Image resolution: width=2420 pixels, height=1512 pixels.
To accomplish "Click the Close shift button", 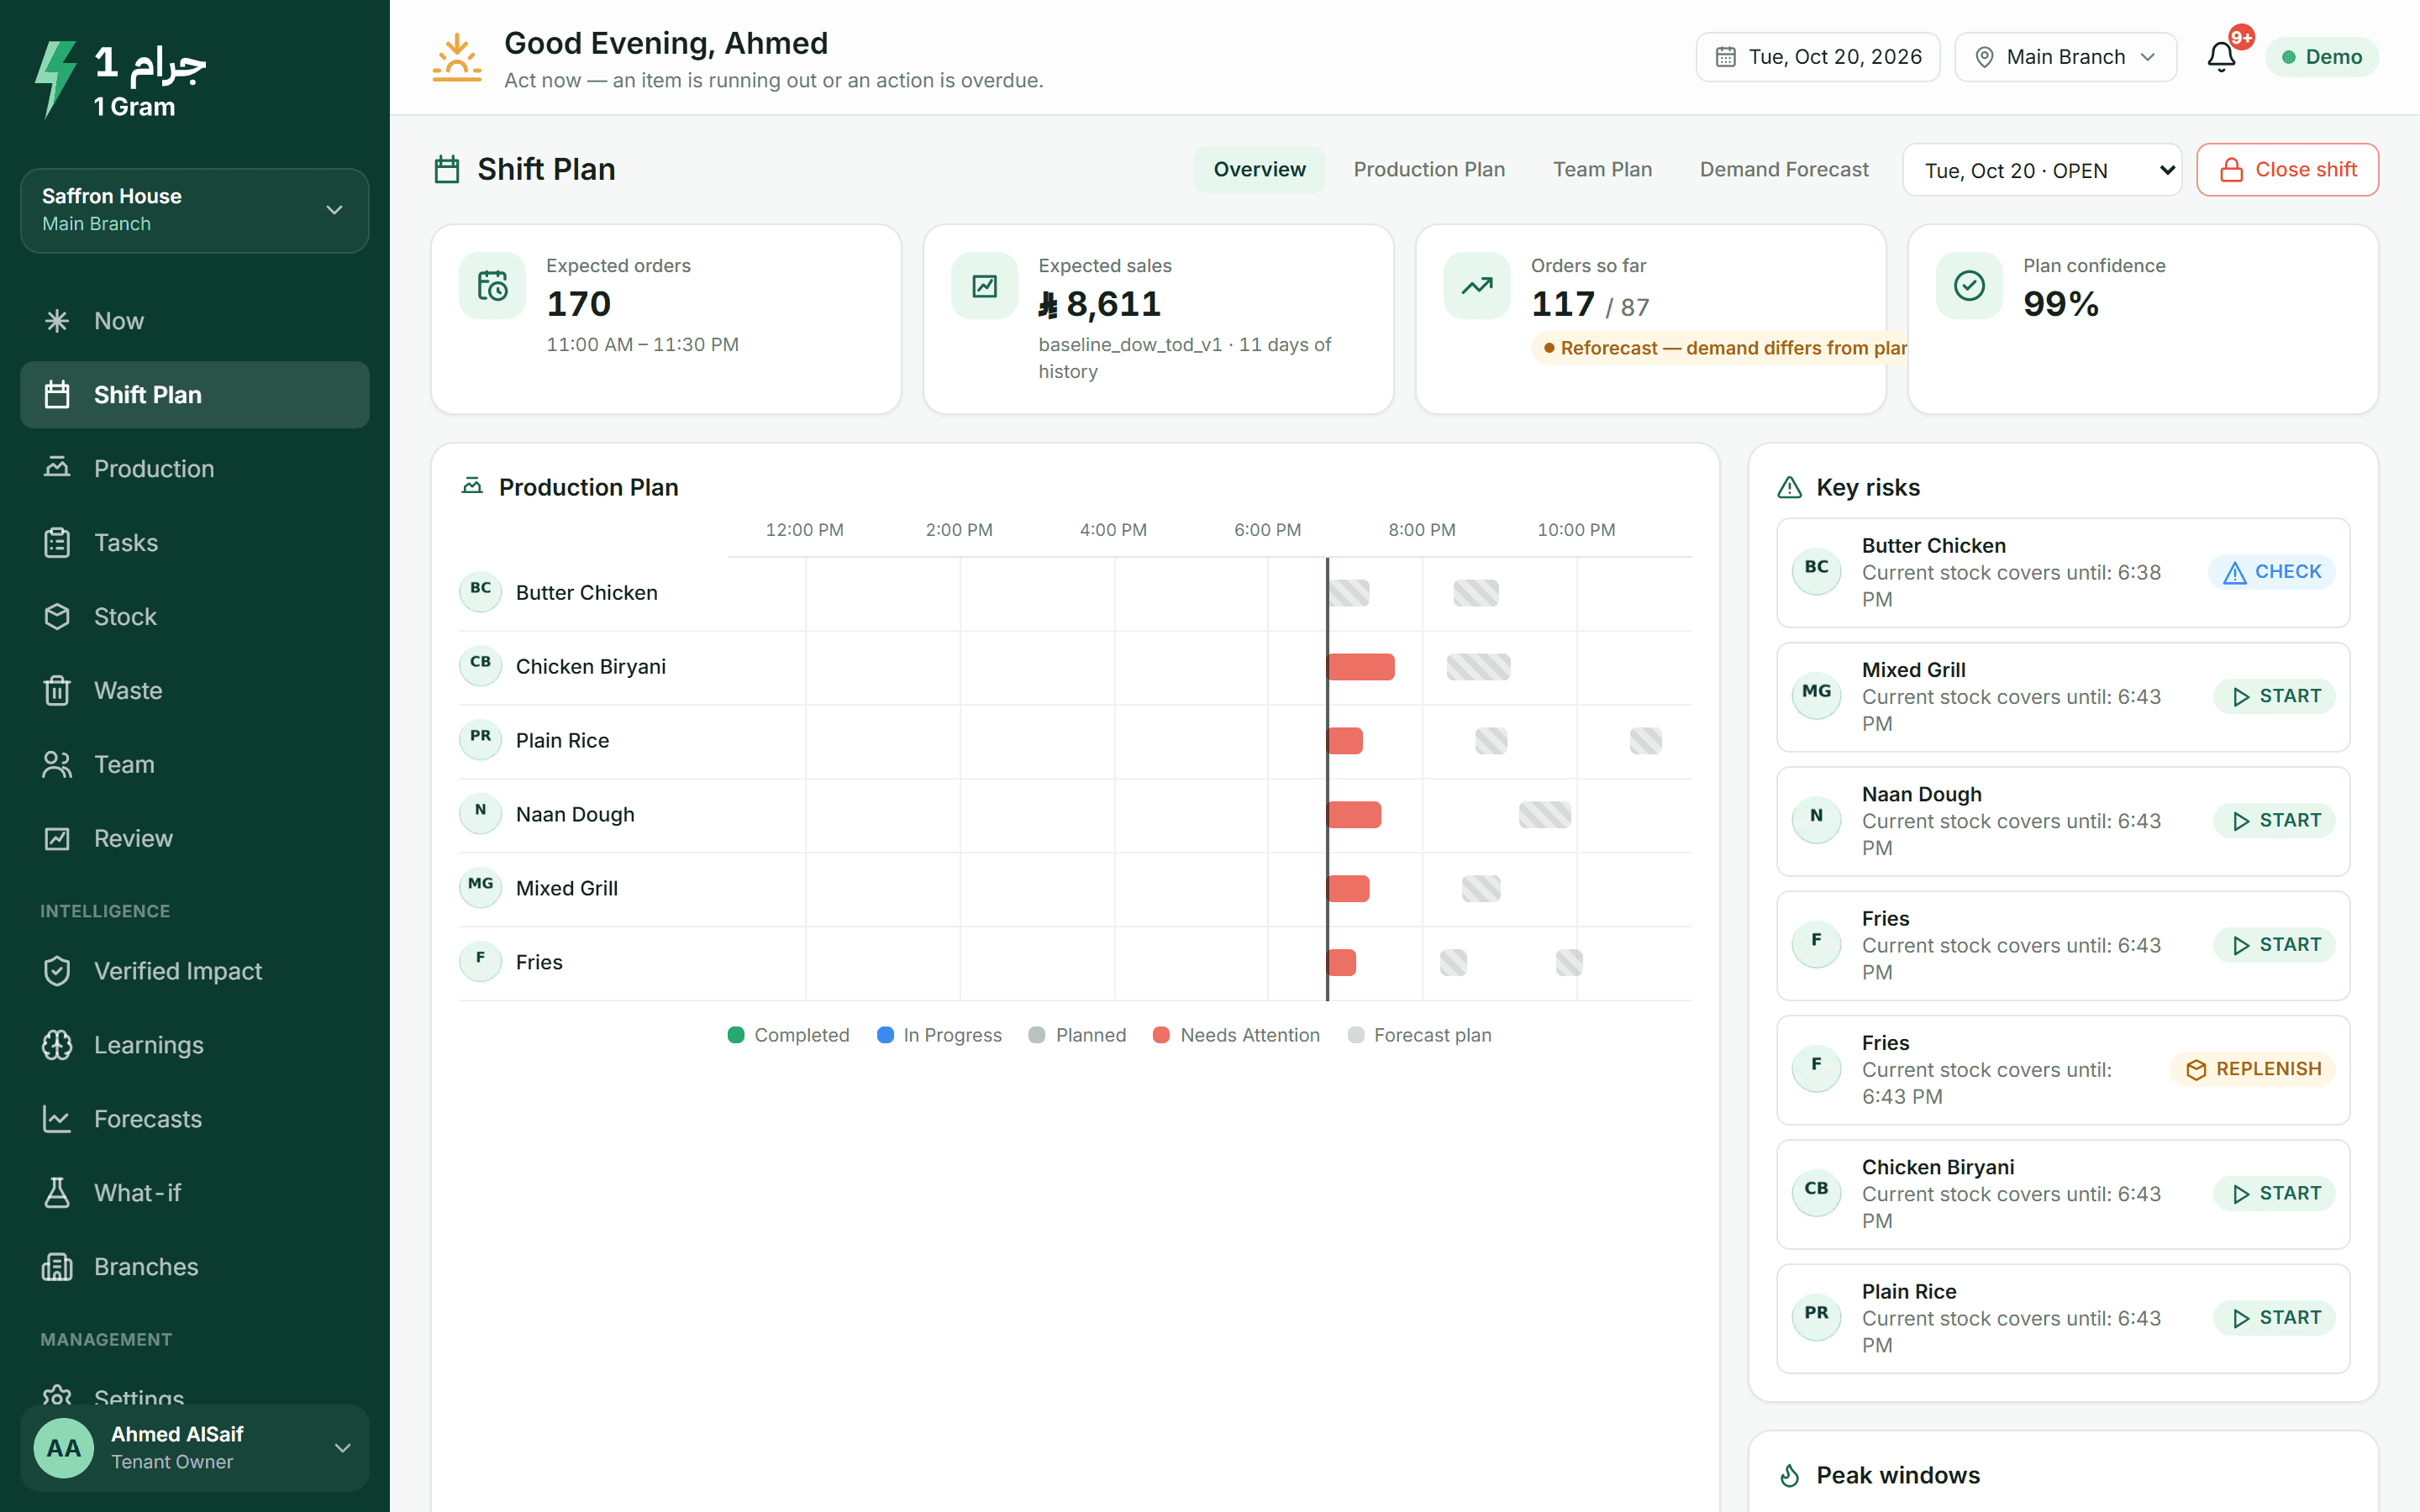I will 2287,170.
